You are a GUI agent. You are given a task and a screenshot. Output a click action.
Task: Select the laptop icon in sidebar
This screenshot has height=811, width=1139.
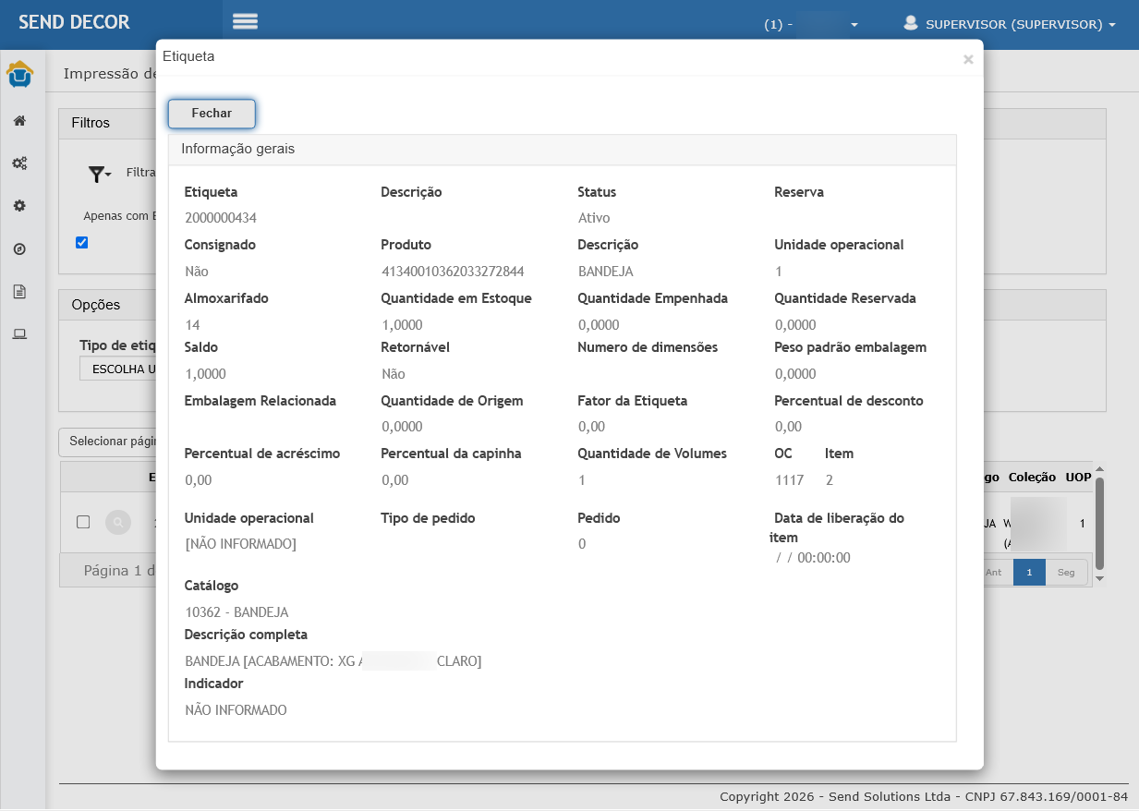coord(19,333)
